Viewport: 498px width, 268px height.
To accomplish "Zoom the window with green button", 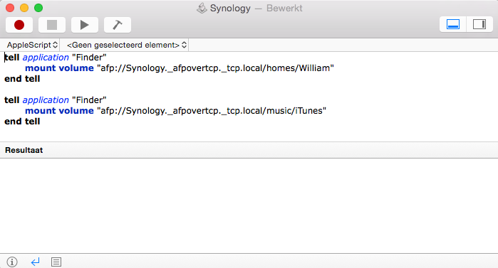I will pyautogui.click(x=38, y=8).
